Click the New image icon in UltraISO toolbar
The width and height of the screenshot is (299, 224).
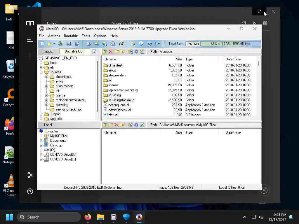[42, 44]
